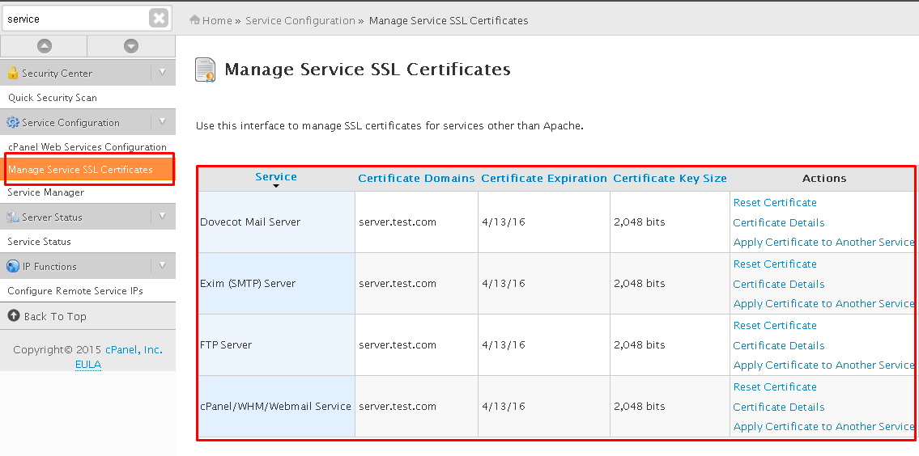Collapse the Service Configuration section arrow
The image size is (919, 456).
coord(163,122)
